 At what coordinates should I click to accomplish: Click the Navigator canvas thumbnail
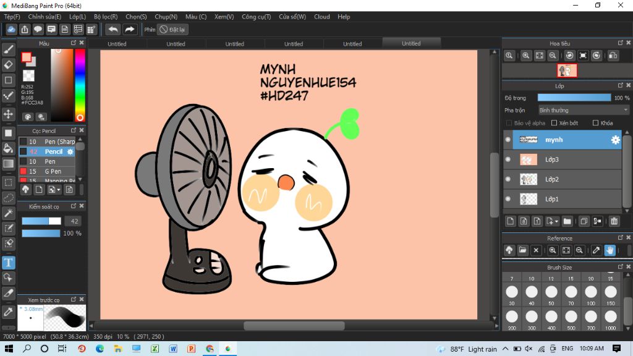(x=567, y=70)
